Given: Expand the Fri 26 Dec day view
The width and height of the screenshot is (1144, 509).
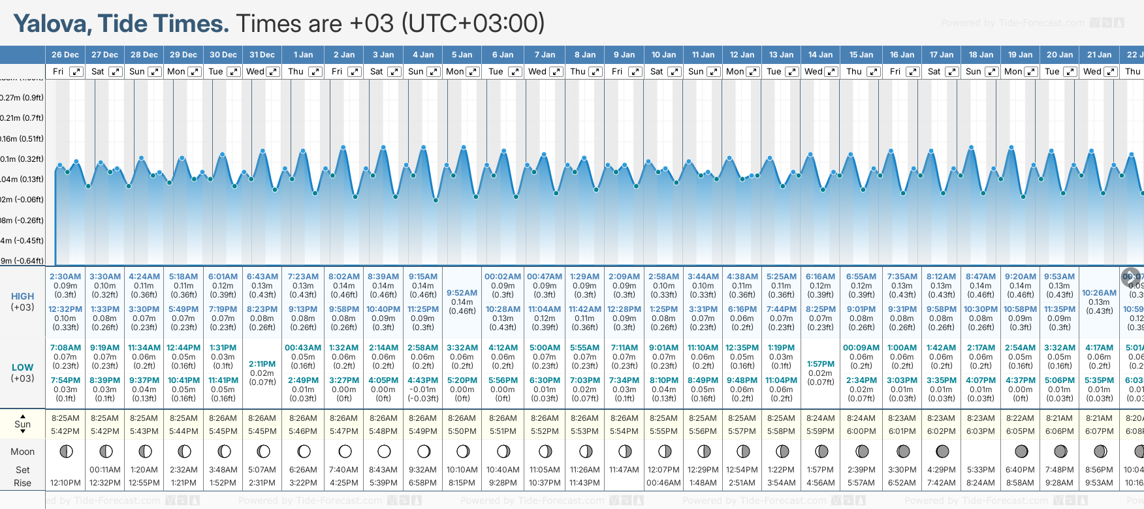Looking at the screenshot, I should coord(76,72).
